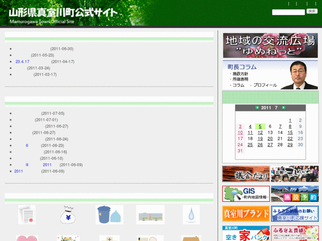Open the 所信表明 link
The height and width of the screenshot is (241, 322).
(240, 79)
